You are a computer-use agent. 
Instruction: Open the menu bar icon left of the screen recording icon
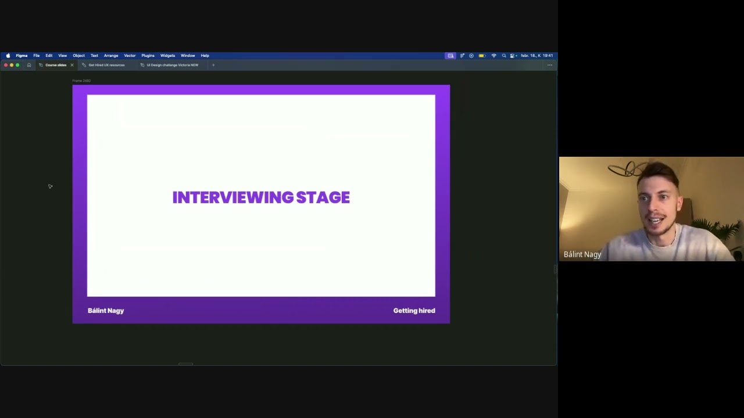click(462, 56)
